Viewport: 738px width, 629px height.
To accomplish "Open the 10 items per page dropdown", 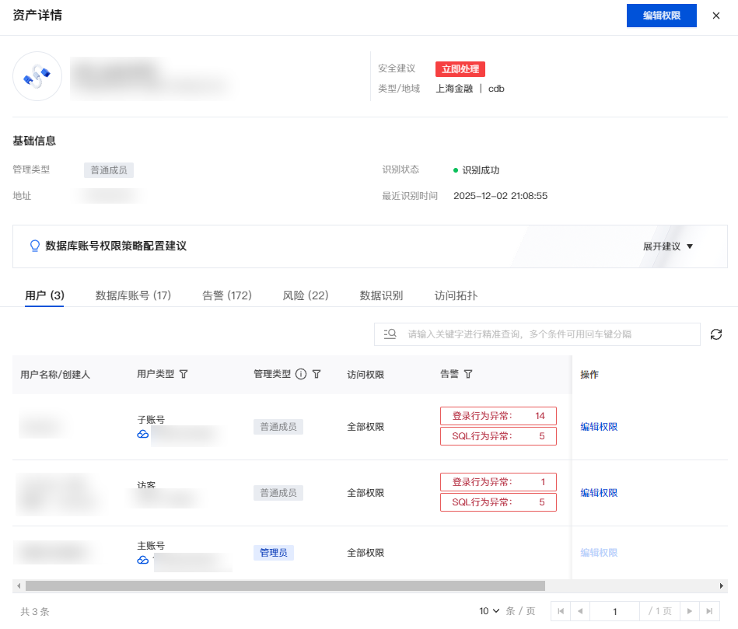I will tap(489, 611).
